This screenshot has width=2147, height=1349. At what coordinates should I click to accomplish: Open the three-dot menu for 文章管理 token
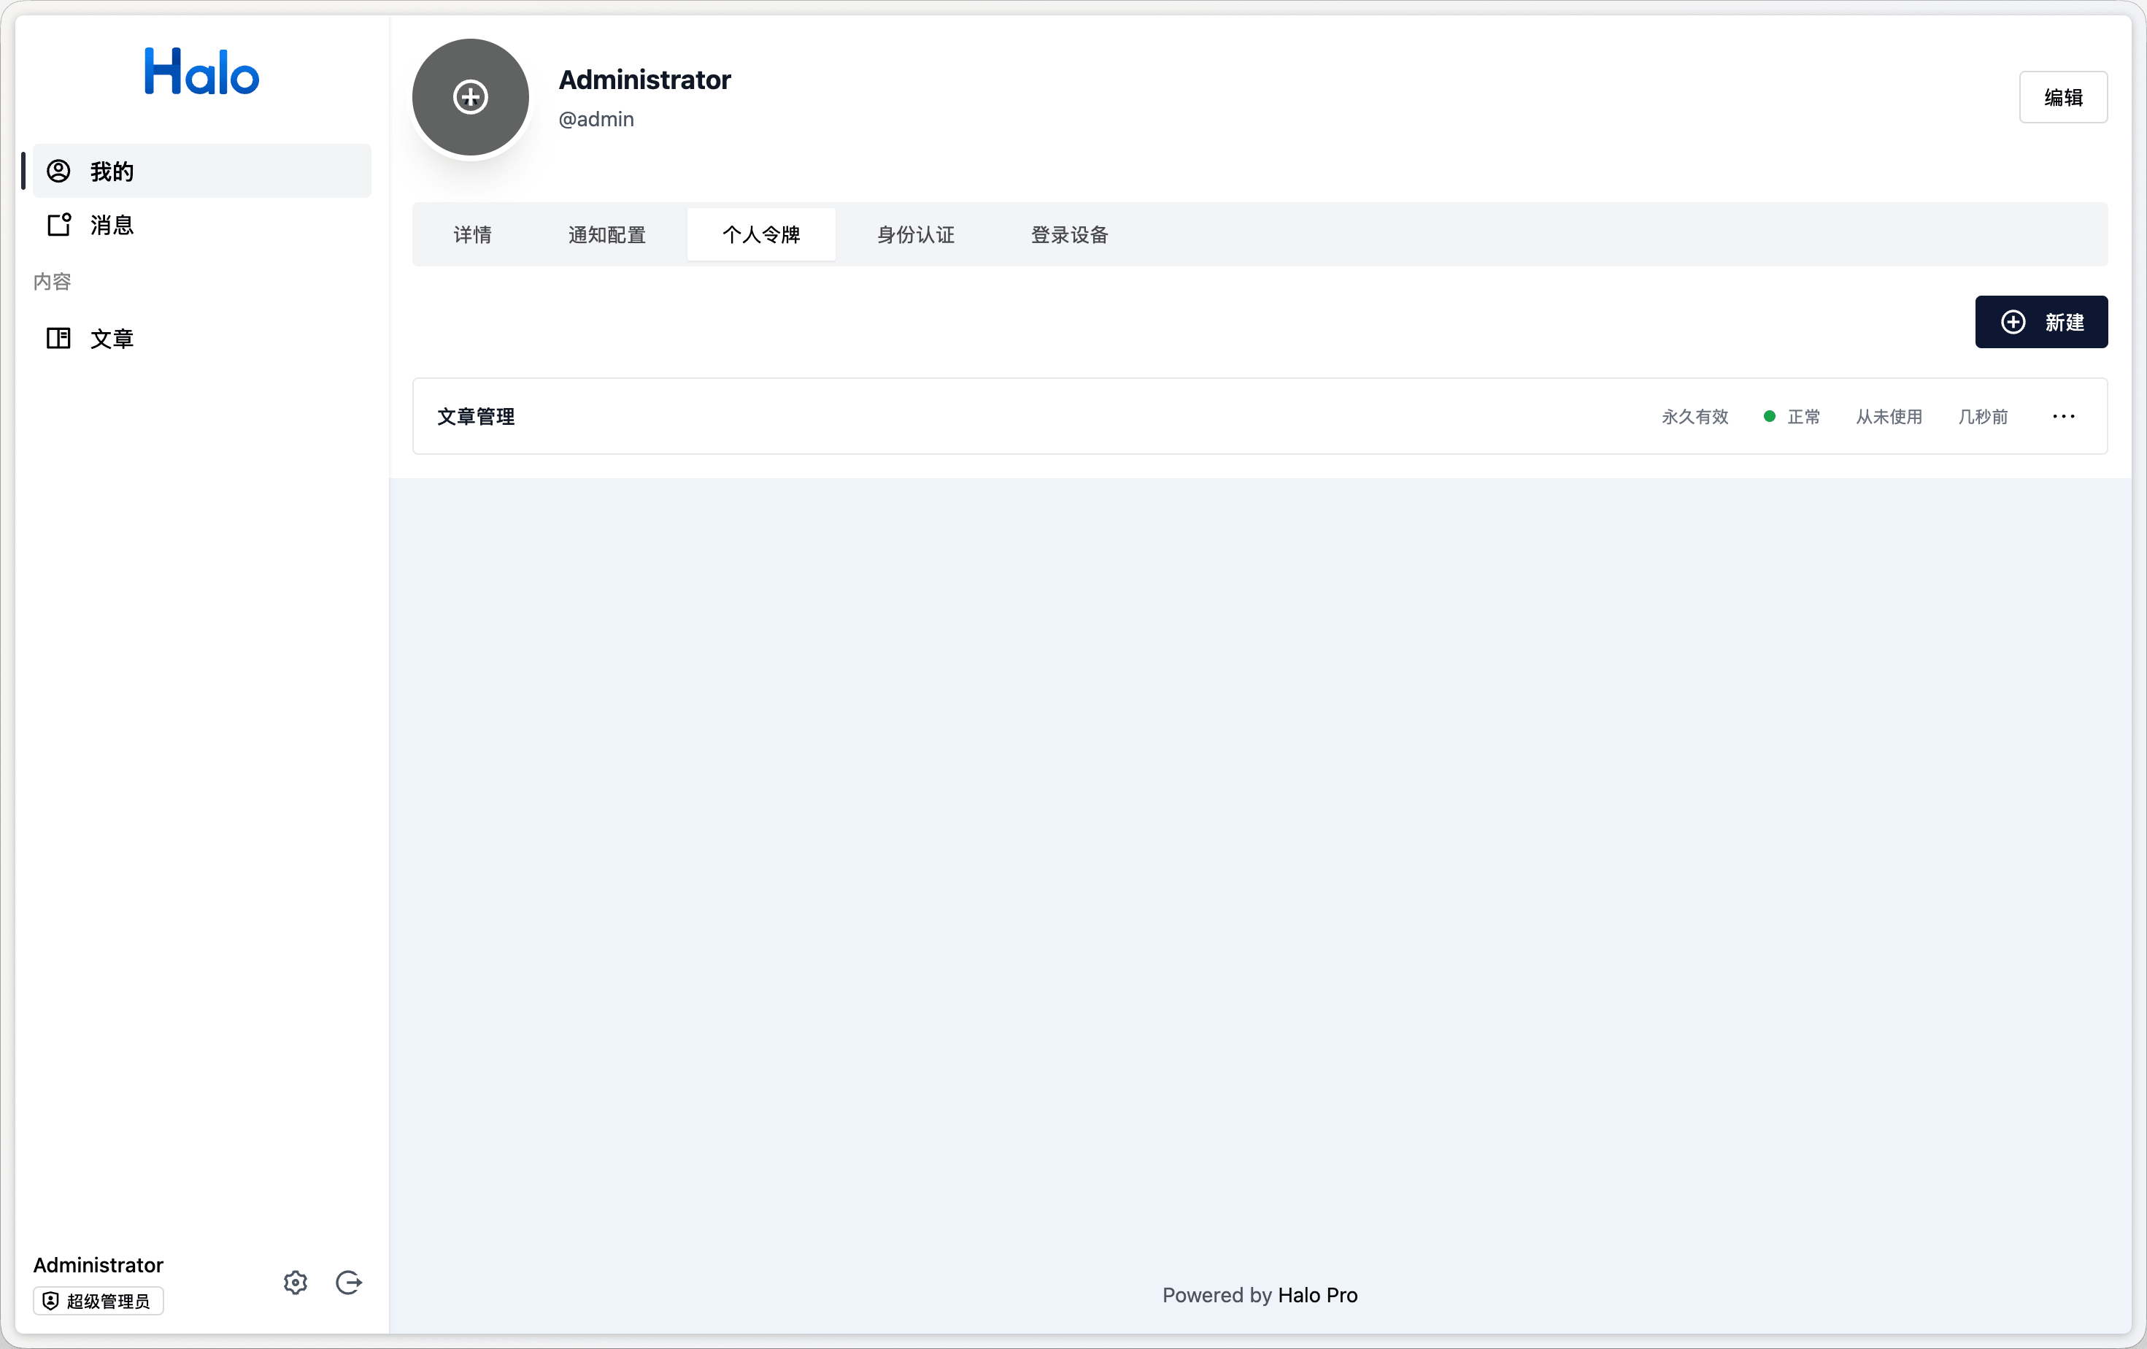tap(2063, 416)
